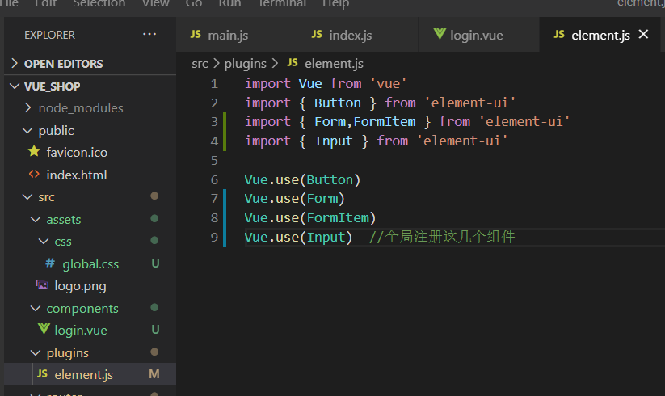
Task: Close the element.js editor tab
Action: (643, 34)
